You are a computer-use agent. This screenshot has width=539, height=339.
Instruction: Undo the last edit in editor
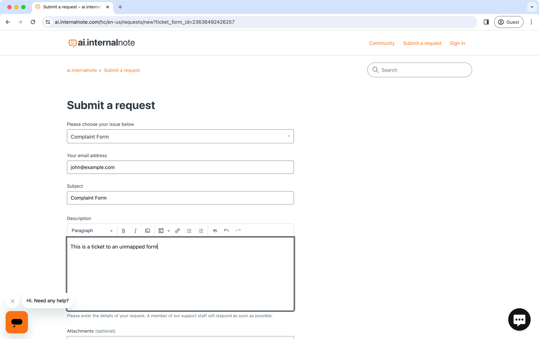click(226, 231)
